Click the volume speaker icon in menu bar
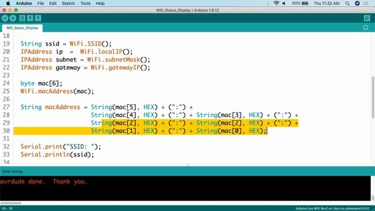 (284, 4)
